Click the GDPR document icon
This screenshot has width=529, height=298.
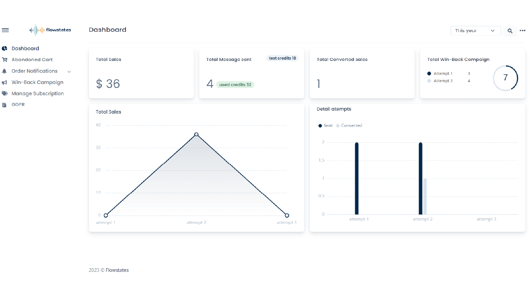click(4, 105)
